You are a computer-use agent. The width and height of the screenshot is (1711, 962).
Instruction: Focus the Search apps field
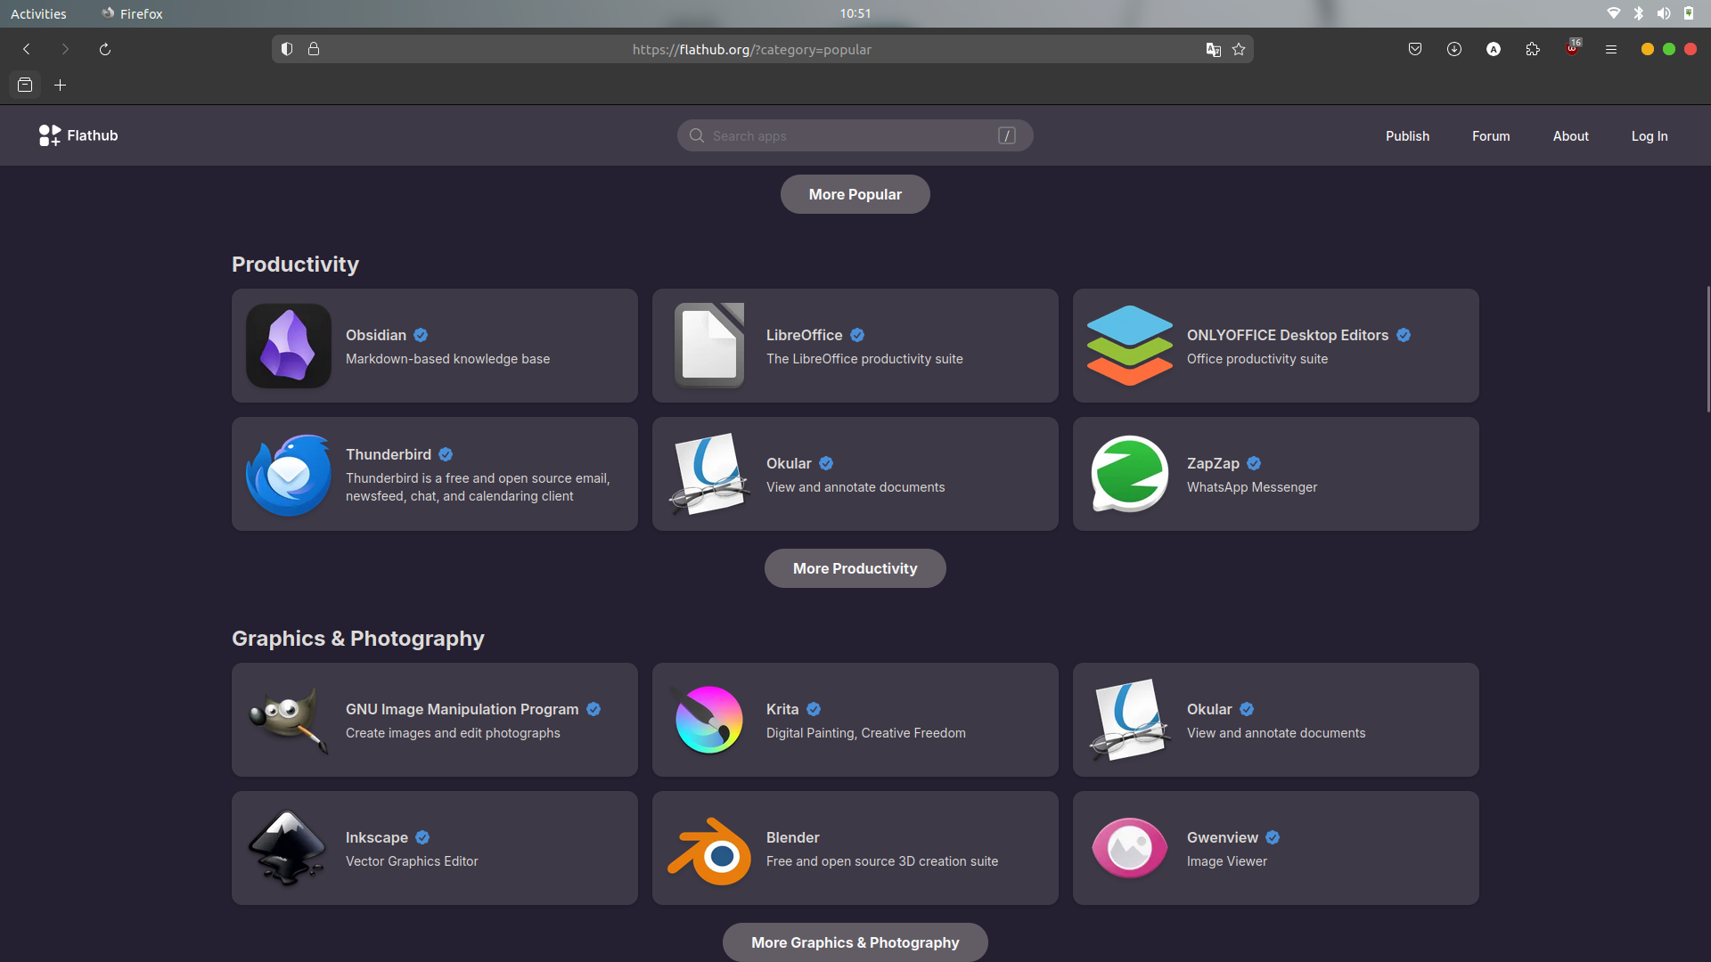coord(855,135)
